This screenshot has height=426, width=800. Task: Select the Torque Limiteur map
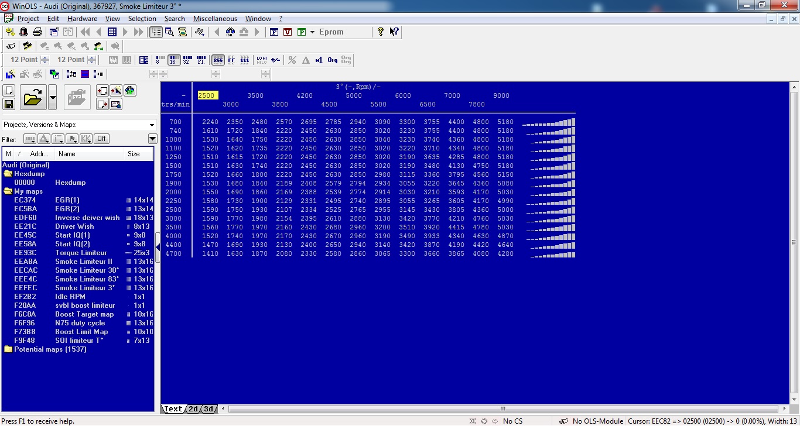coord(81,253)
